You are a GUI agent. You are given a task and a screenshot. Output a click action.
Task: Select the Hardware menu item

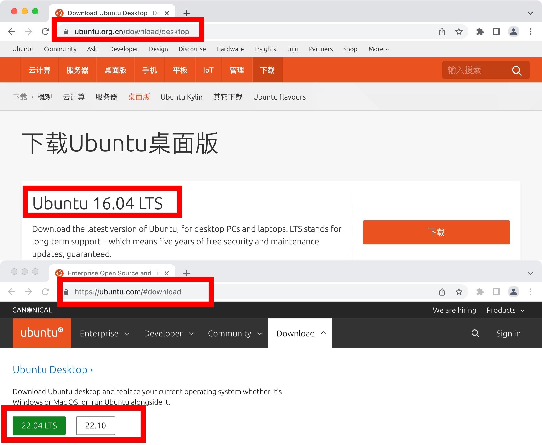230,49
